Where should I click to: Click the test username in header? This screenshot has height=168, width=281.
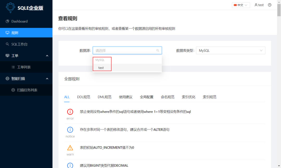[261, 5]
